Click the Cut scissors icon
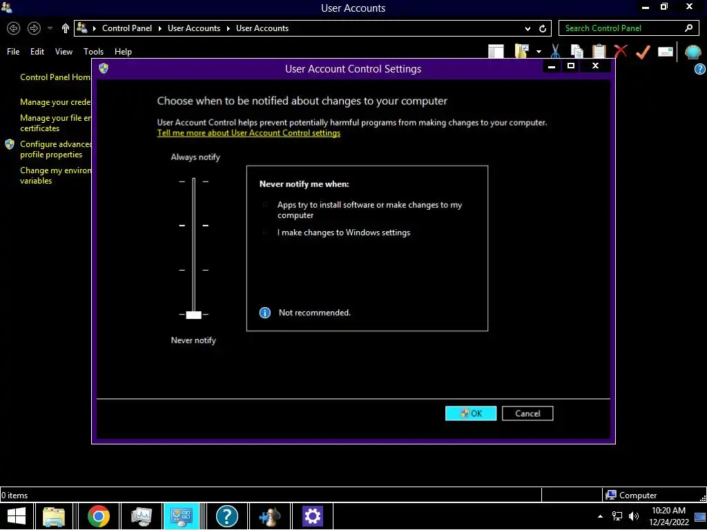The height and width of the screenshot is (530, 707). 556,51
